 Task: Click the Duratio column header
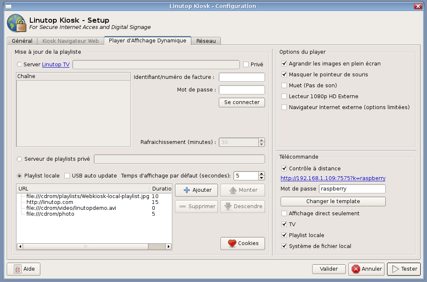161,188
